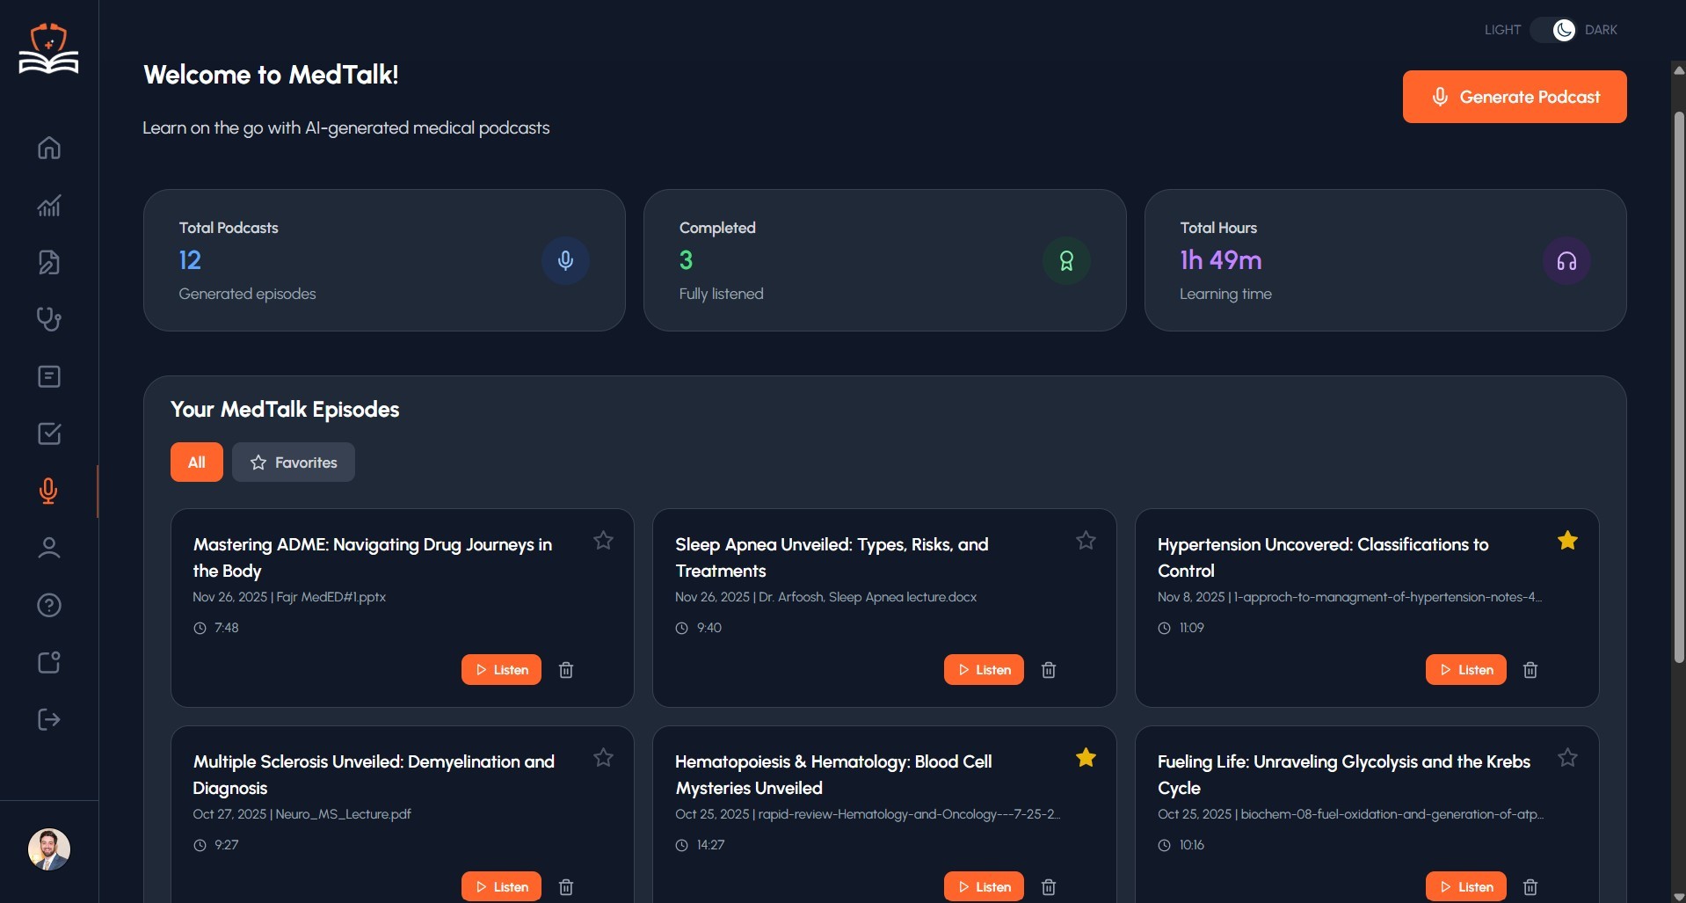Open the Home icon in sidebar

[49, 148]
